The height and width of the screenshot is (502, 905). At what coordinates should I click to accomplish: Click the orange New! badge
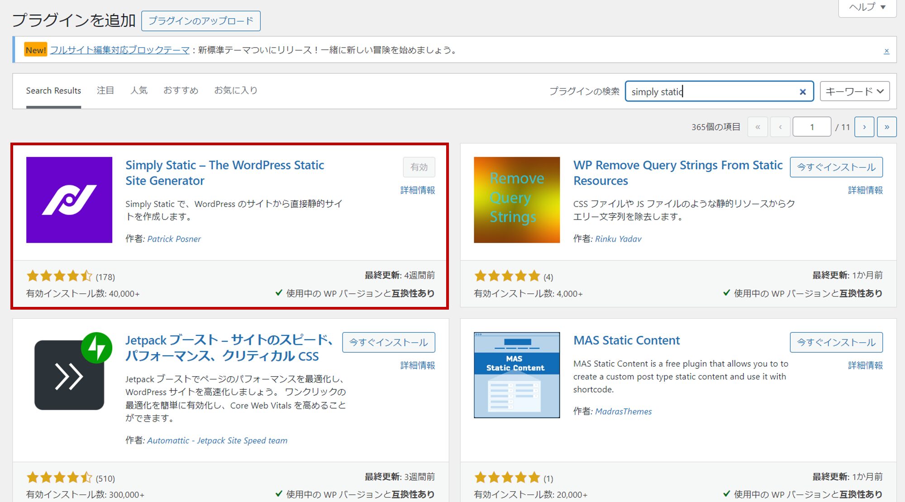35,50
